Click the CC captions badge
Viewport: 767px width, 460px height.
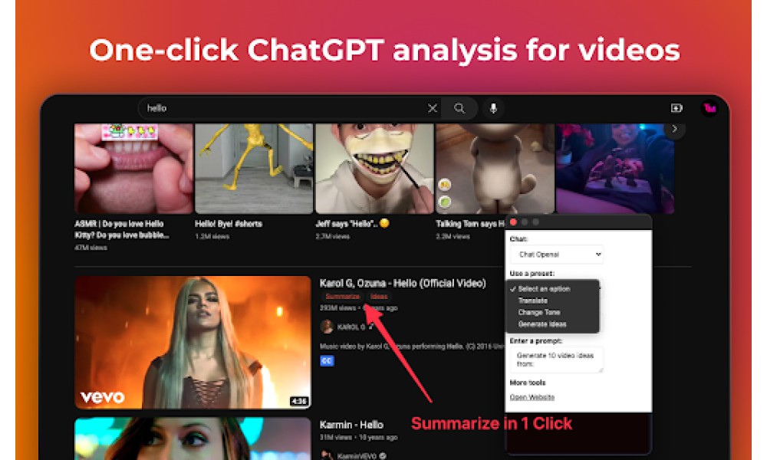point(327,361)
